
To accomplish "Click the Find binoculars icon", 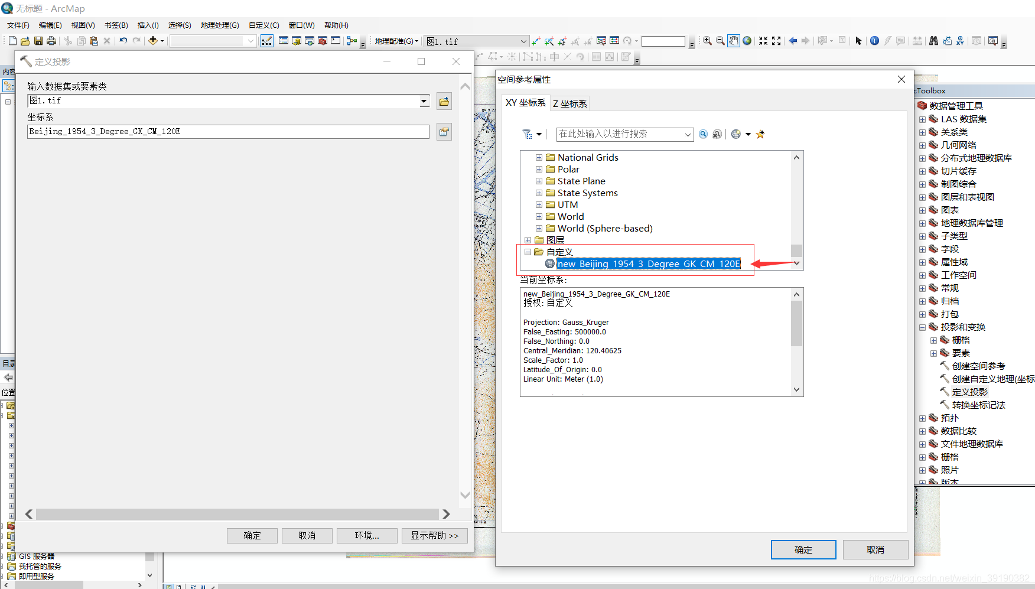I will coord(933,41).
